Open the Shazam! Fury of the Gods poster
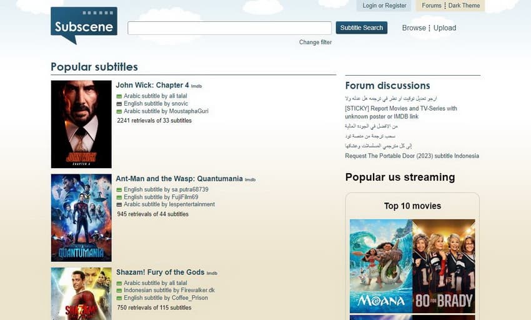 81,294
